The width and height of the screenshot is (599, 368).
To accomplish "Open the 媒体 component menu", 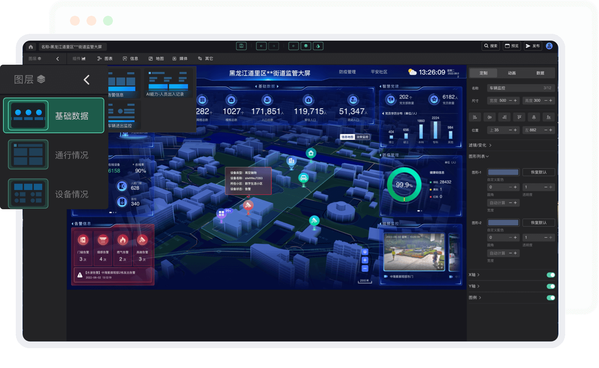I will (180, 59).
